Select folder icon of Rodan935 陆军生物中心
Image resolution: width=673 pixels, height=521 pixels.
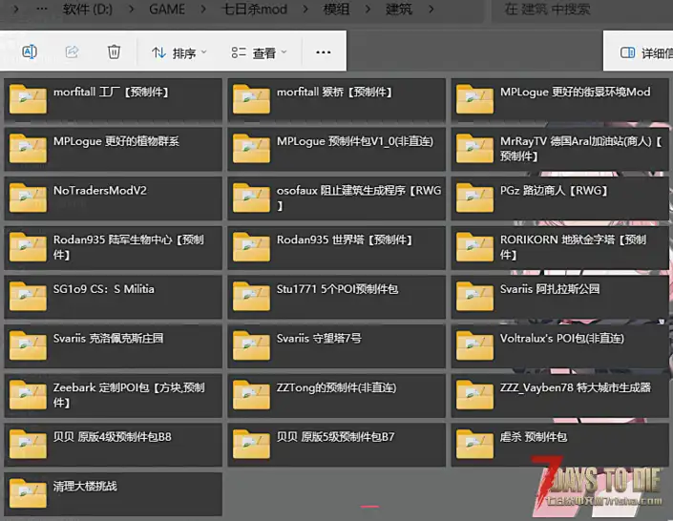click(x=28, y=247)
